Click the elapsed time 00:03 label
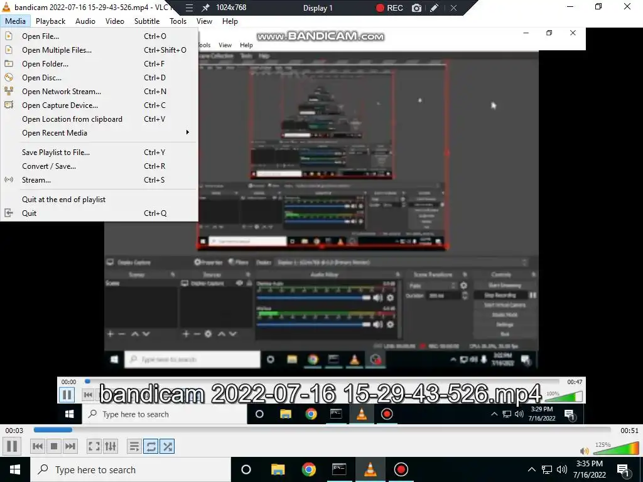This screenshot has height=482, width=643. 14,431
